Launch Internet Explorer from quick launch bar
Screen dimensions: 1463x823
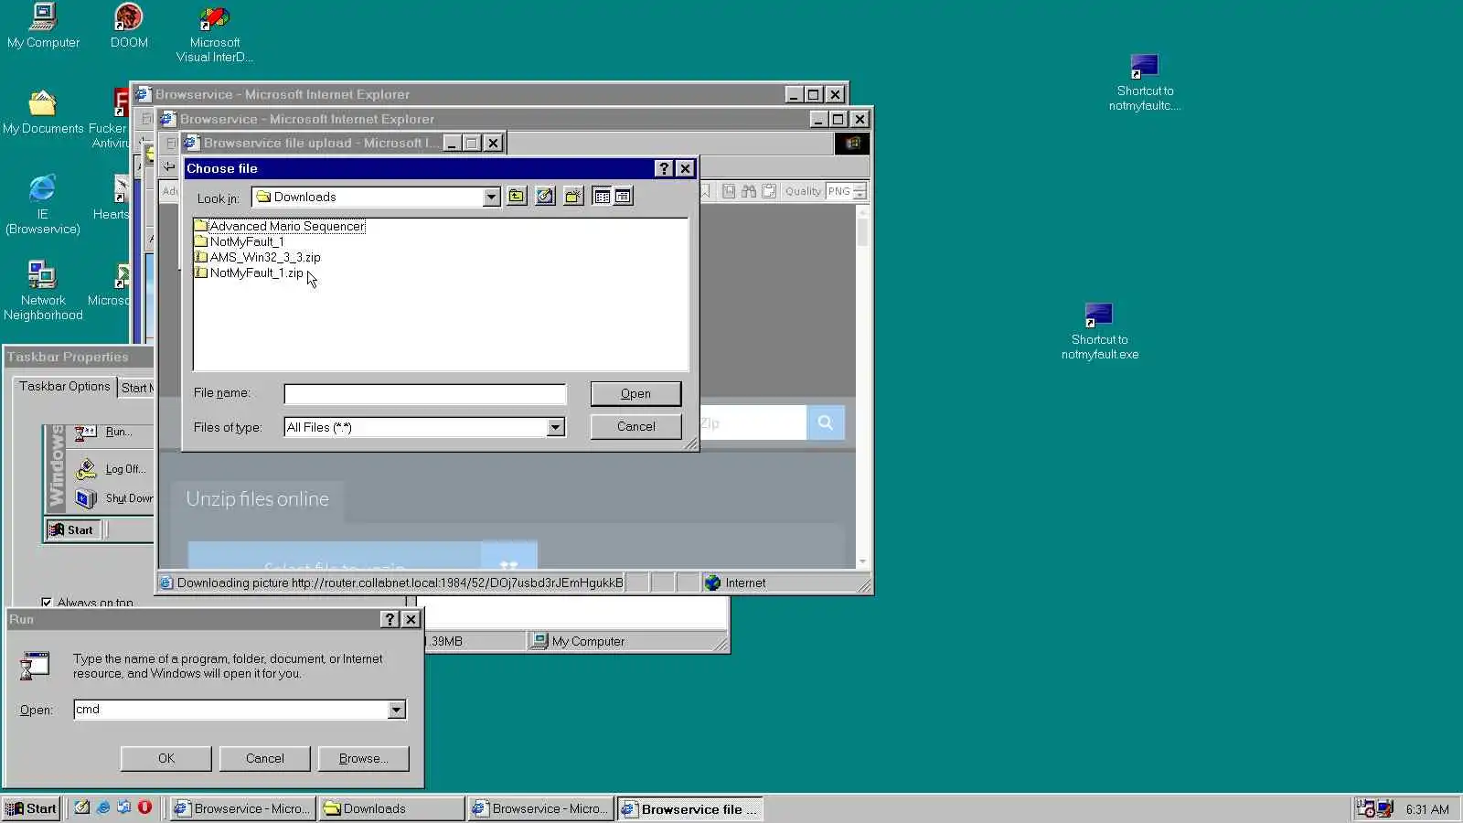[x=103, y=808]
